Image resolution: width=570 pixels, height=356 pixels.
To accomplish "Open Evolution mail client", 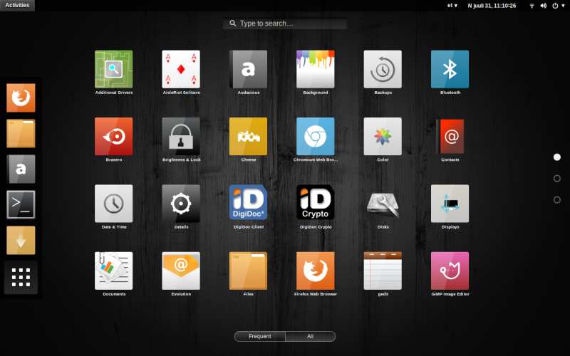I will (181, 271).
